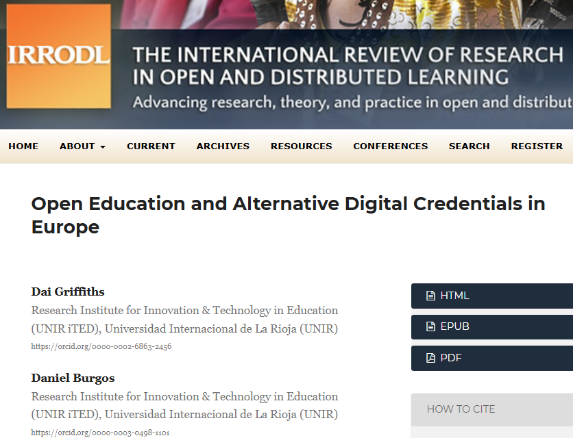Click the EPUB document icon
The width and height of the screenshot is (573, 438).
(430, 327)
